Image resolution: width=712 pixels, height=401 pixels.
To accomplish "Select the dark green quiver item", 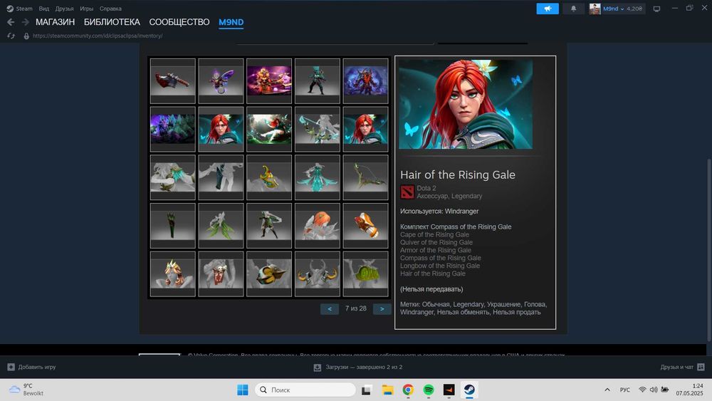I will pos(172,225).
